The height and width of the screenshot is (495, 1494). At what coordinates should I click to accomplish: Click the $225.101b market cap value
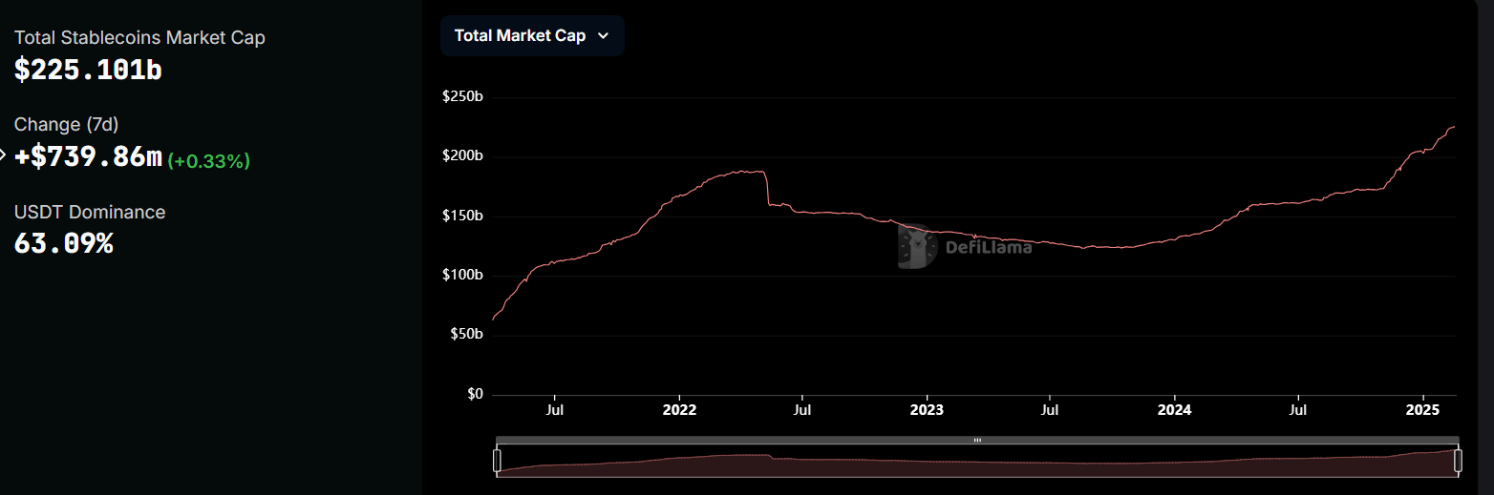coord(88,70)
